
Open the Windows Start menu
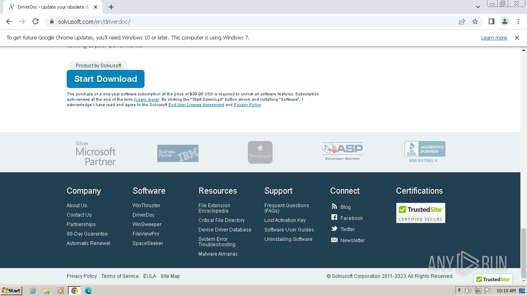pyautogui.click(x=11, y=291)
